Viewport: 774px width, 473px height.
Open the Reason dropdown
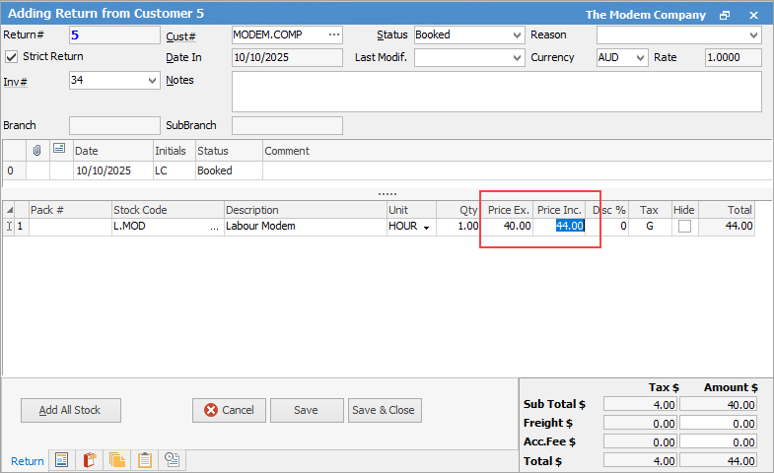754,35
